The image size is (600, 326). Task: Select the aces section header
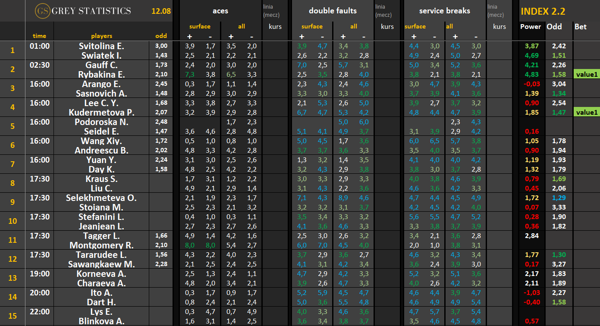220,11
